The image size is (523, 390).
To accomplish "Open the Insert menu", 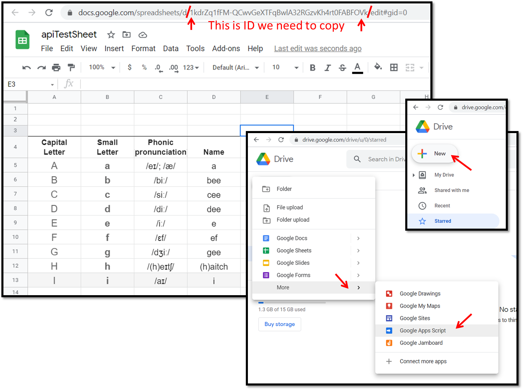I will [114, 49].
